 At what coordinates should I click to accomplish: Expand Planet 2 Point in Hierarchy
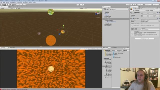click(104, 23)
